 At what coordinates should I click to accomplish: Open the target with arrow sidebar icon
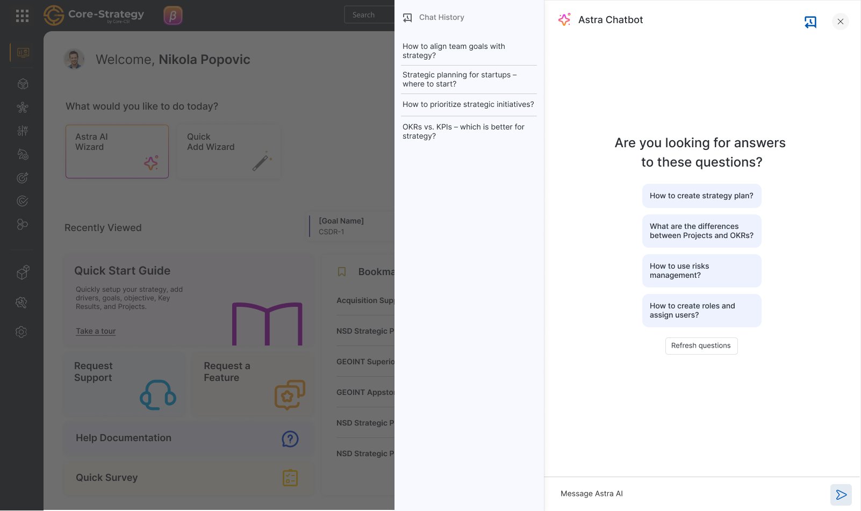pyautogui.click(x=23, y=178)
